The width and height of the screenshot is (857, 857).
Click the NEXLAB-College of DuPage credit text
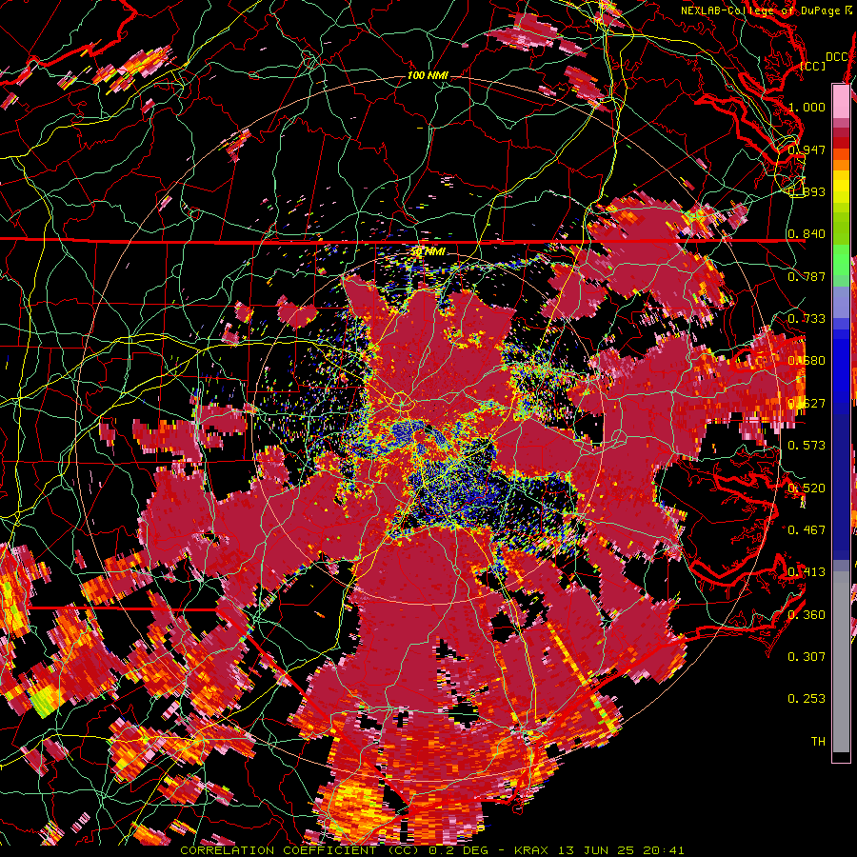tap(760, 10)
